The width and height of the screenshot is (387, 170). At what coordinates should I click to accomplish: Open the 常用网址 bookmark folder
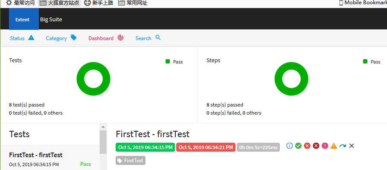tap(133, 3)
